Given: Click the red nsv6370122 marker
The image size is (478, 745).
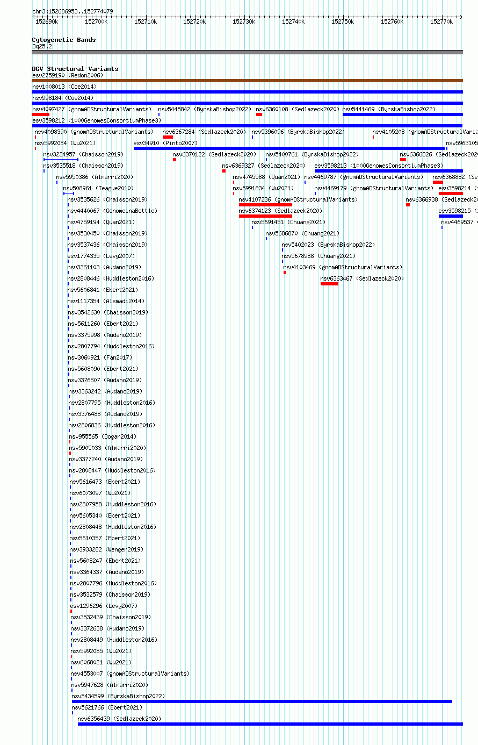Looking at the screenshot, I should pyautogui.click(x=175, y=160).
